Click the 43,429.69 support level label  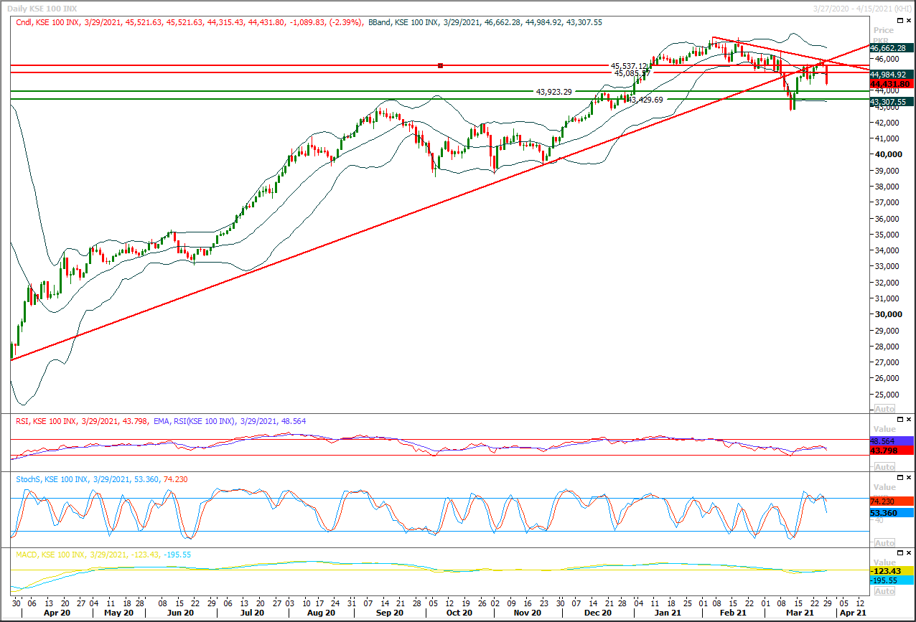(645, 100)
